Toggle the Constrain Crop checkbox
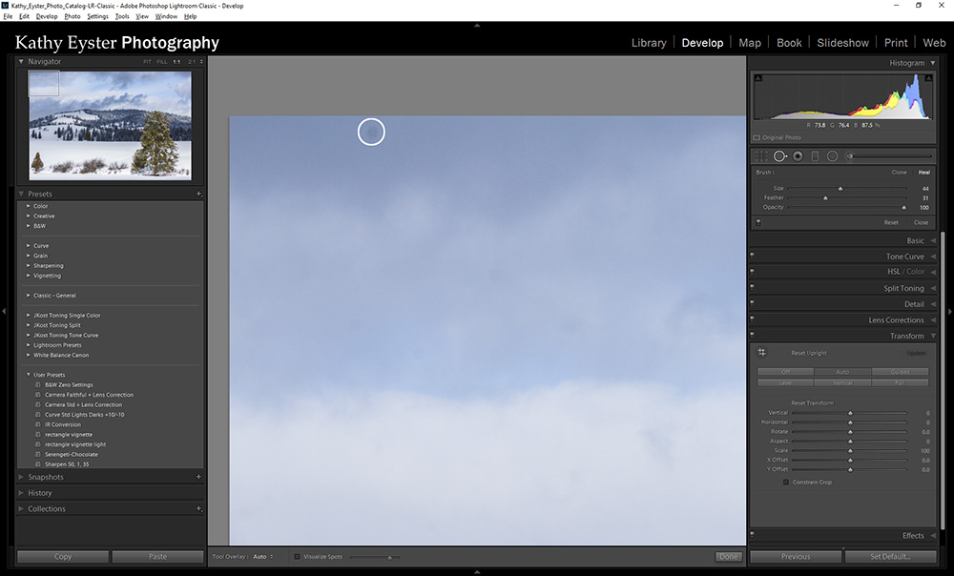This screenshot has width=954, height=576. click(785, 482)
